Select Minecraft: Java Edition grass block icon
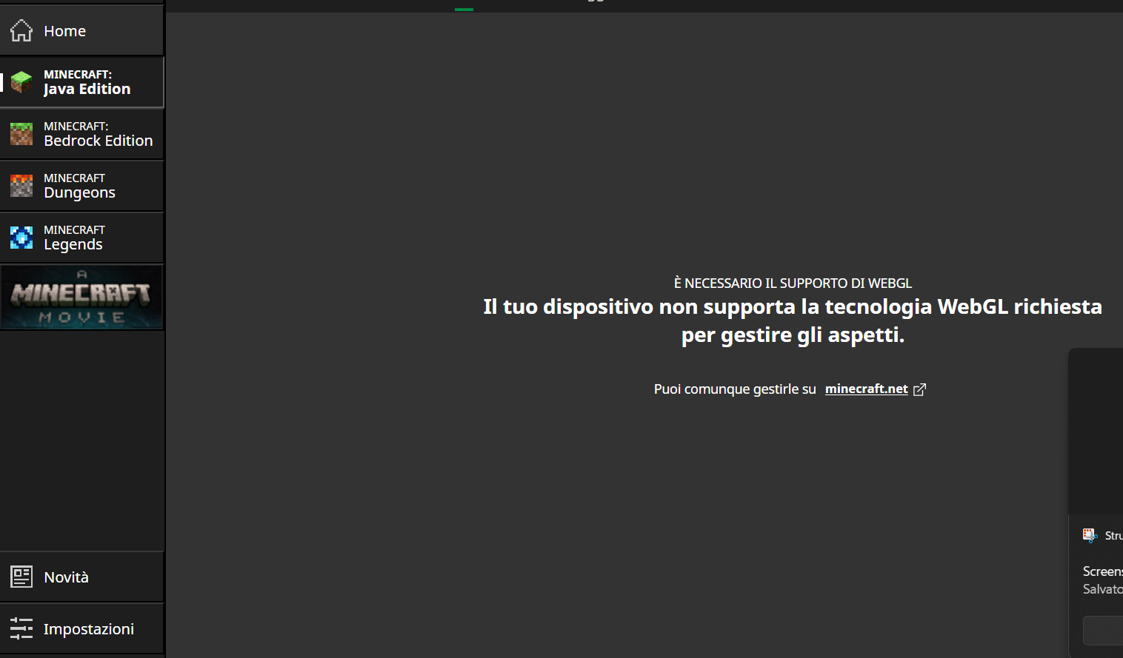The width and height of the screenshot is (1123, 658). pos(21,82)
